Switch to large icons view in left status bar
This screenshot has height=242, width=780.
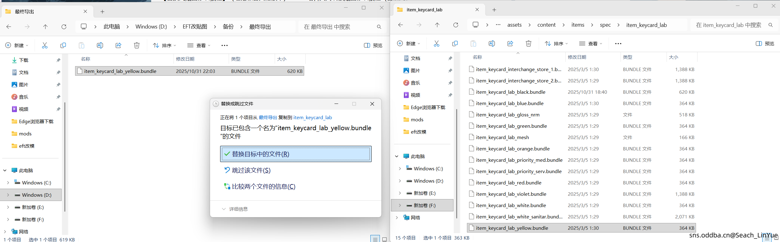[384, 239]
